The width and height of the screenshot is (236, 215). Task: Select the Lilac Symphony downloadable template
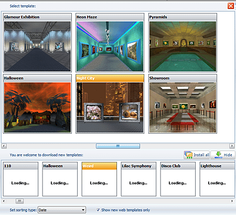point(138,179)
